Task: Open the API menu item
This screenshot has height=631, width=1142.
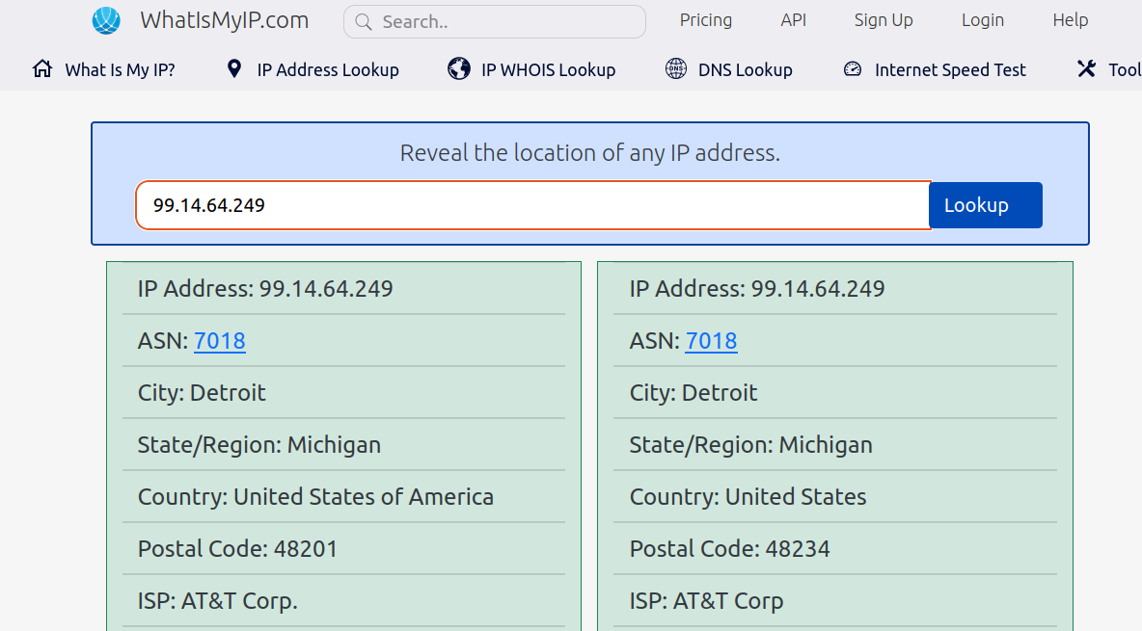Action: [793, 20]
